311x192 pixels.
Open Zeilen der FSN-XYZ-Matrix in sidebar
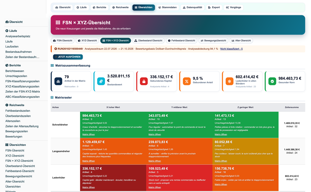pyautogui.click(x=23, y=92)
